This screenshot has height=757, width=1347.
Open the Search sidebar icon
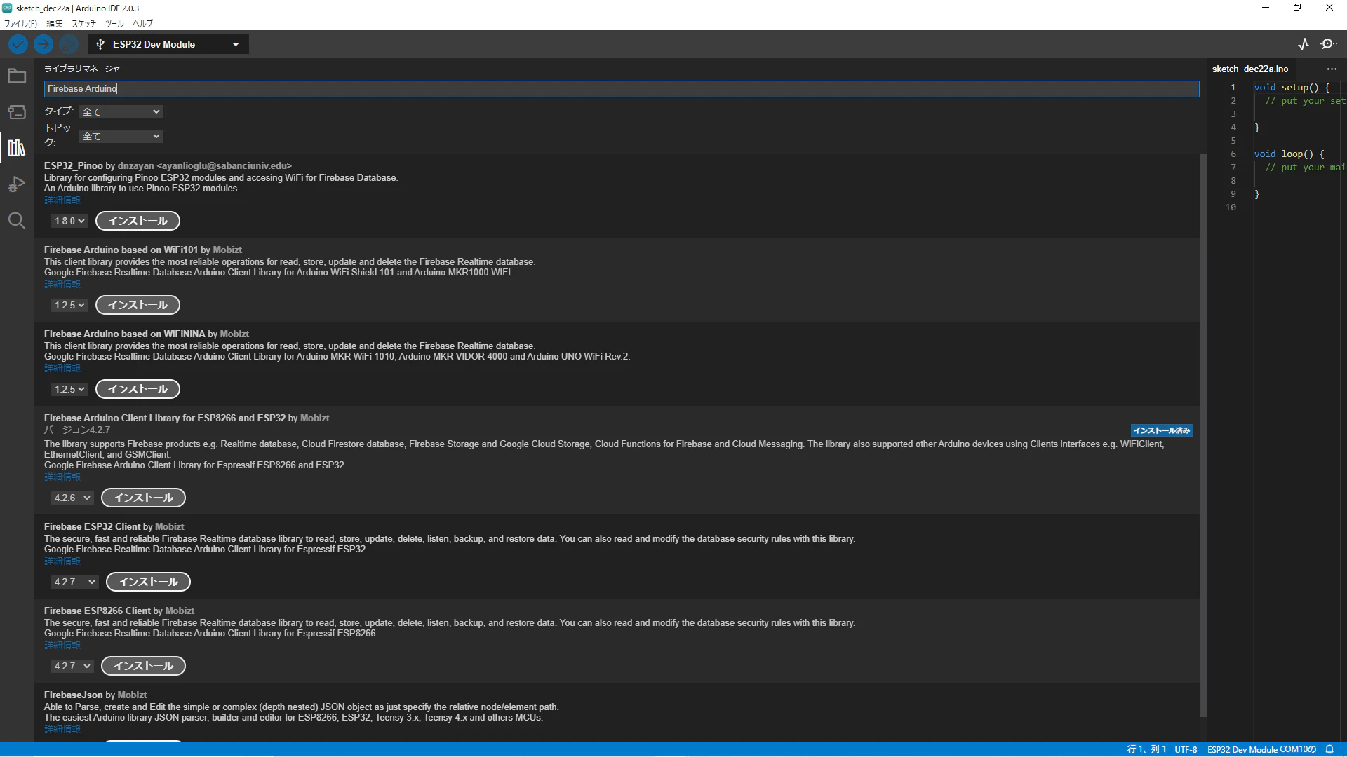pos(17,221)
